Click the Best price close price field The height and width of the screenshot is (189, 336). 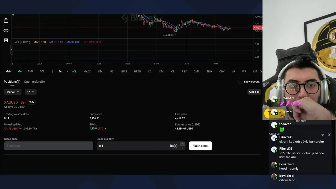(49, 146)
